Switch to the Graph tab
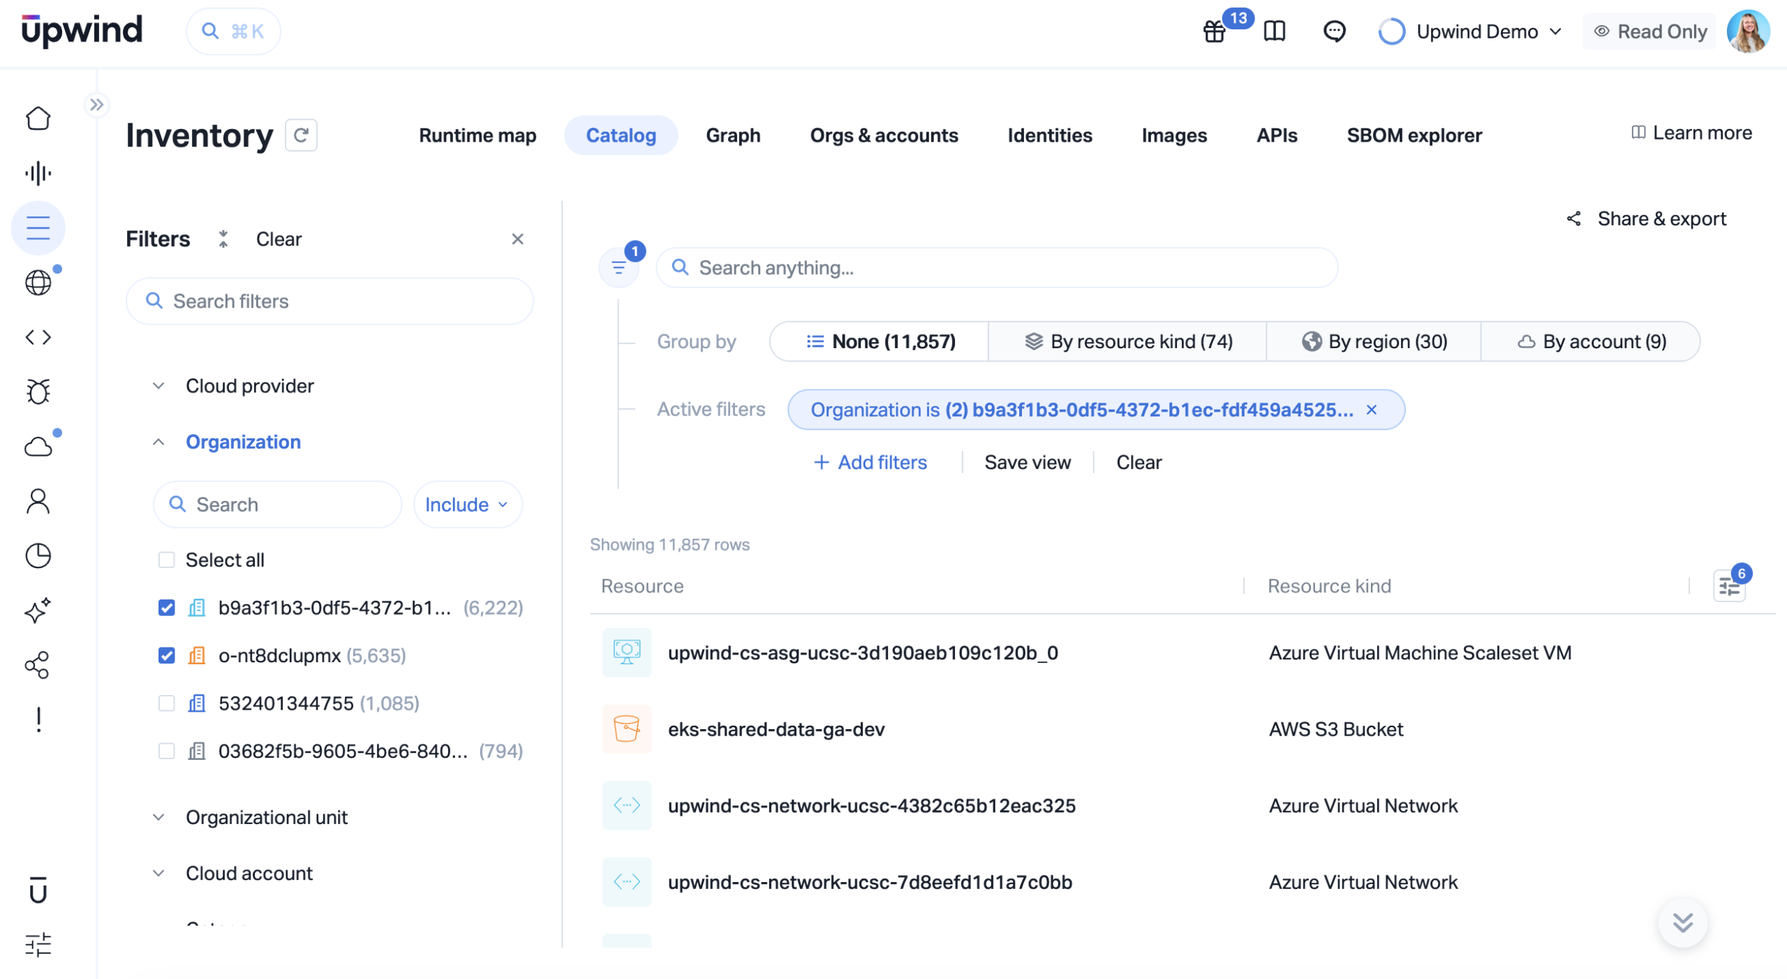Screen dimensions: 1787x979 [x=733, y=135]
